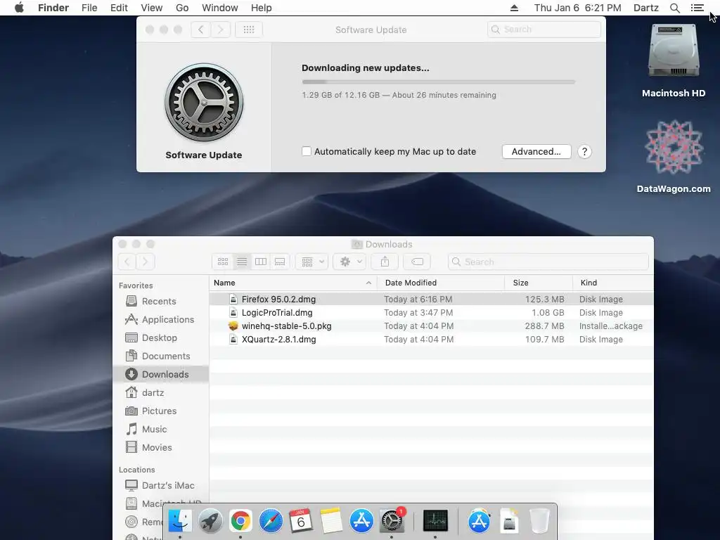Image resolution: width=720 pixels, height=540 pixels.
Task: Open Finder action gear menu
Action: tap(350, 262)
